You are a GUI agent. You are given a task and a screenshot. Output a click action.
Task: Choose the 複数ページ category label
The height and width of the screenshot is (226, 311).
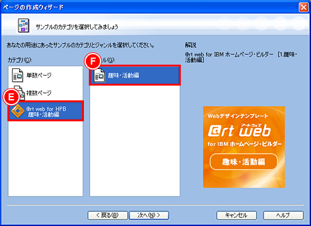(x=39, y=93)
